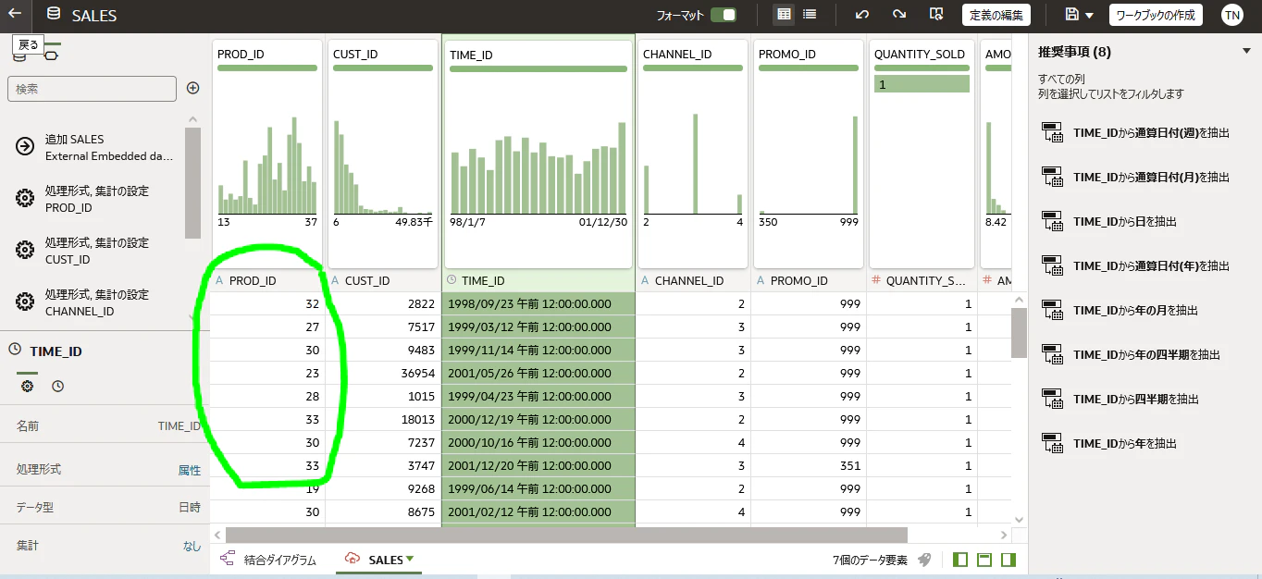Select the QUANTITY_S... column header
Screen dimensions: 1262x579
pyautogui.click(x=922, y=280)
